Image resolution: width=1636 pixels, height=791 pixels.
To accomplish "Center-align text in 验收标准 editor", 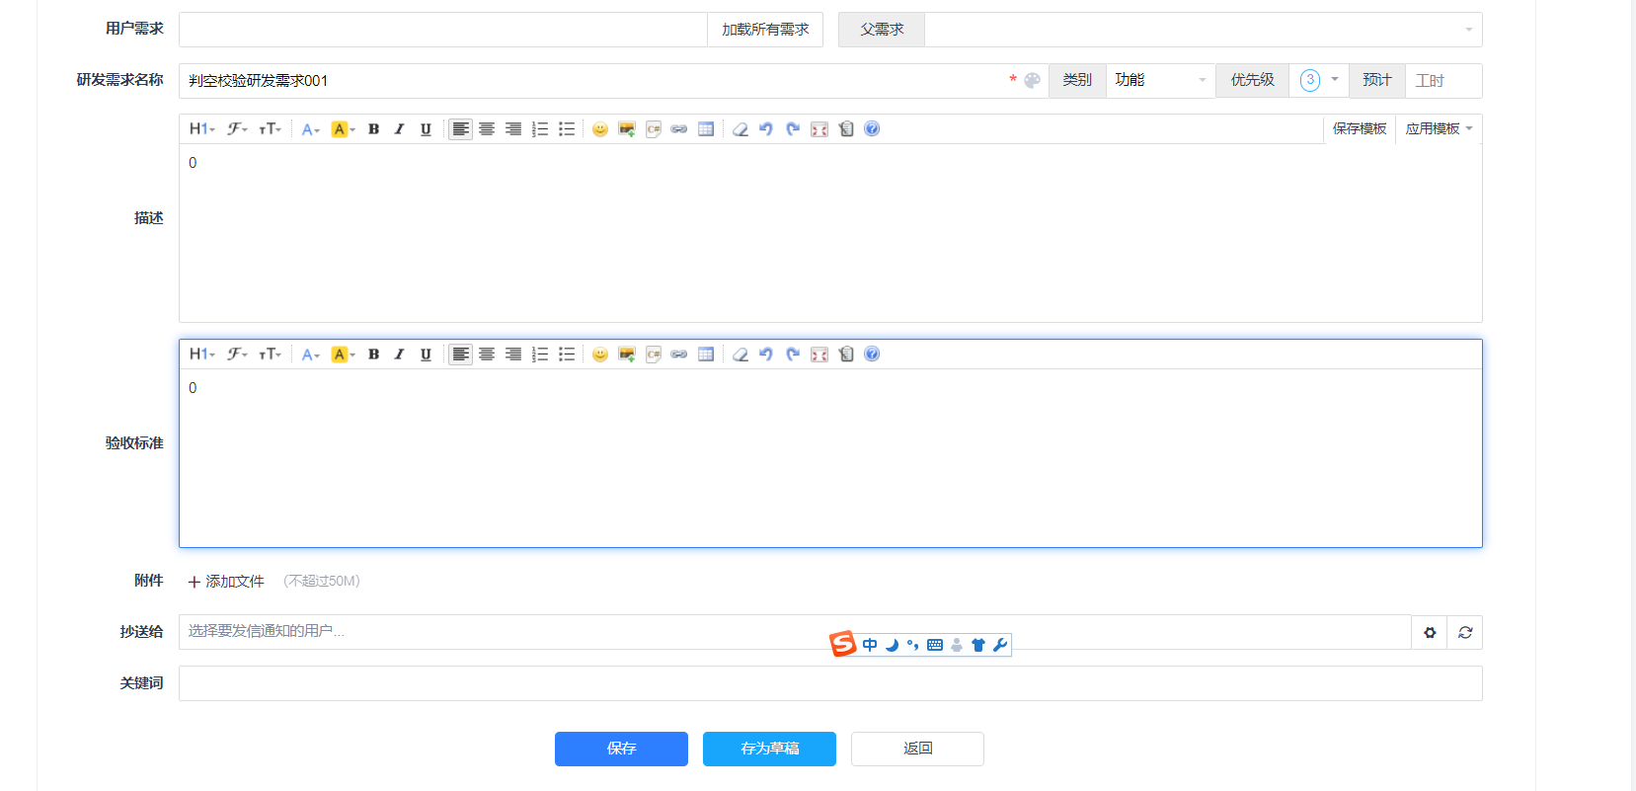I will (487, 355).
